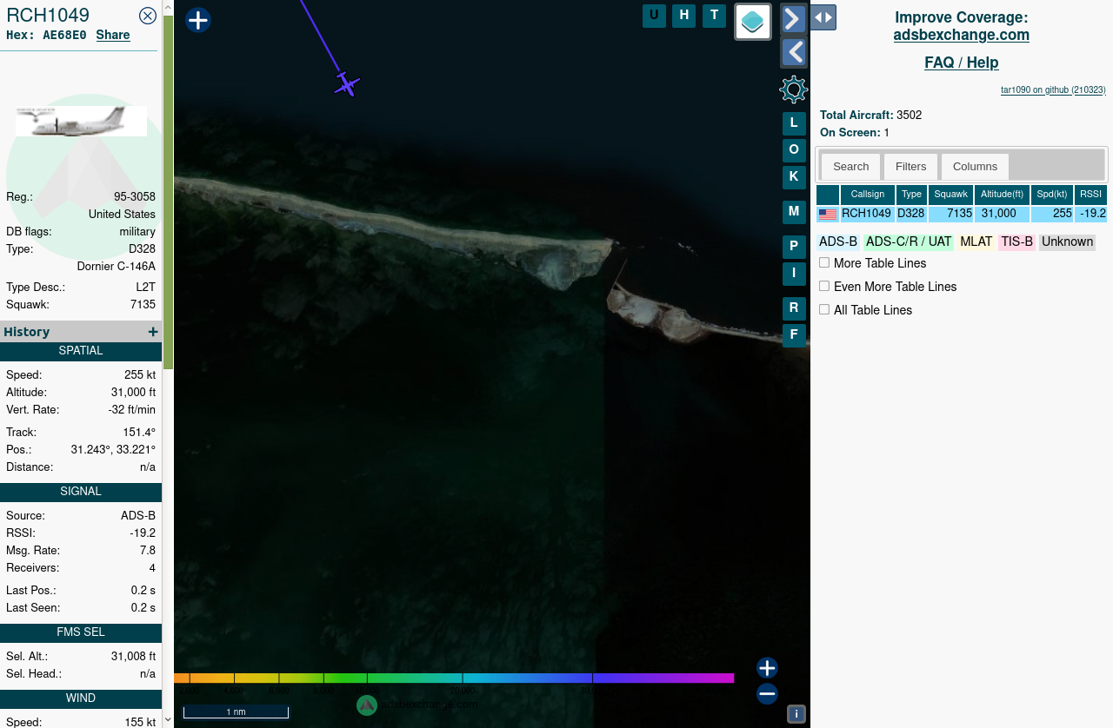Click the plus icon at map top-left
1113x728 pixels.
click(x=198, y=20)
